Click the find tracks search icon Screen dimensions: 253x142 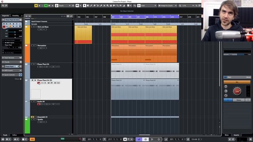click(71, 16)
